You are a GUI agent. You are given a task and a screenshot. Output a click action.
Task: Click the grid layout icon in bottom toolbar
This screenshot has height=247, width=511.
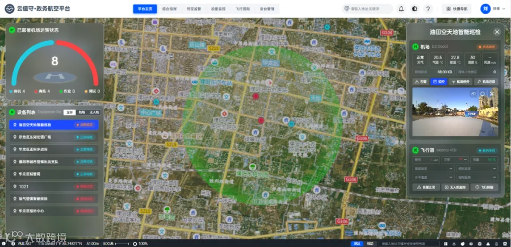point(446,244)
